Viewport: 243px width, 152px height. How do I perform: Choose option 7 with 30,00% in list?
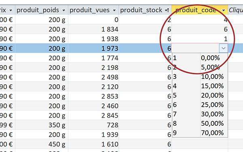[x=200, y=114]
